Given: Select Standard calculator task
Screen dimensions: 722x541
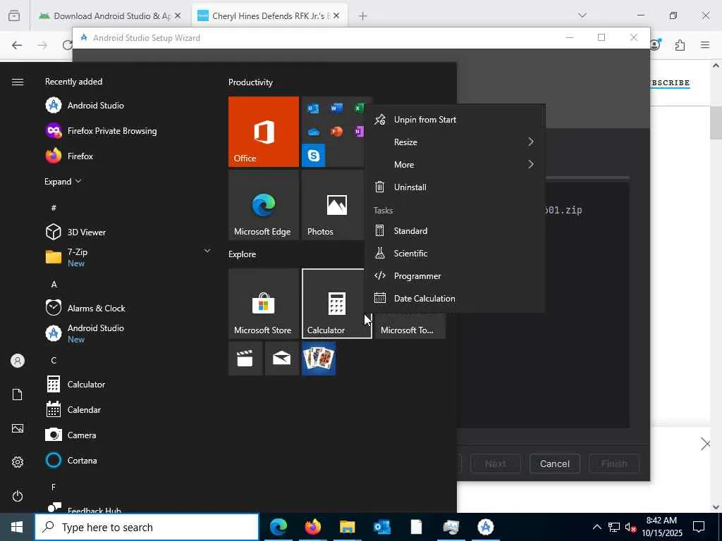Looking at the screenshot, I should click(x=455, y=231).
